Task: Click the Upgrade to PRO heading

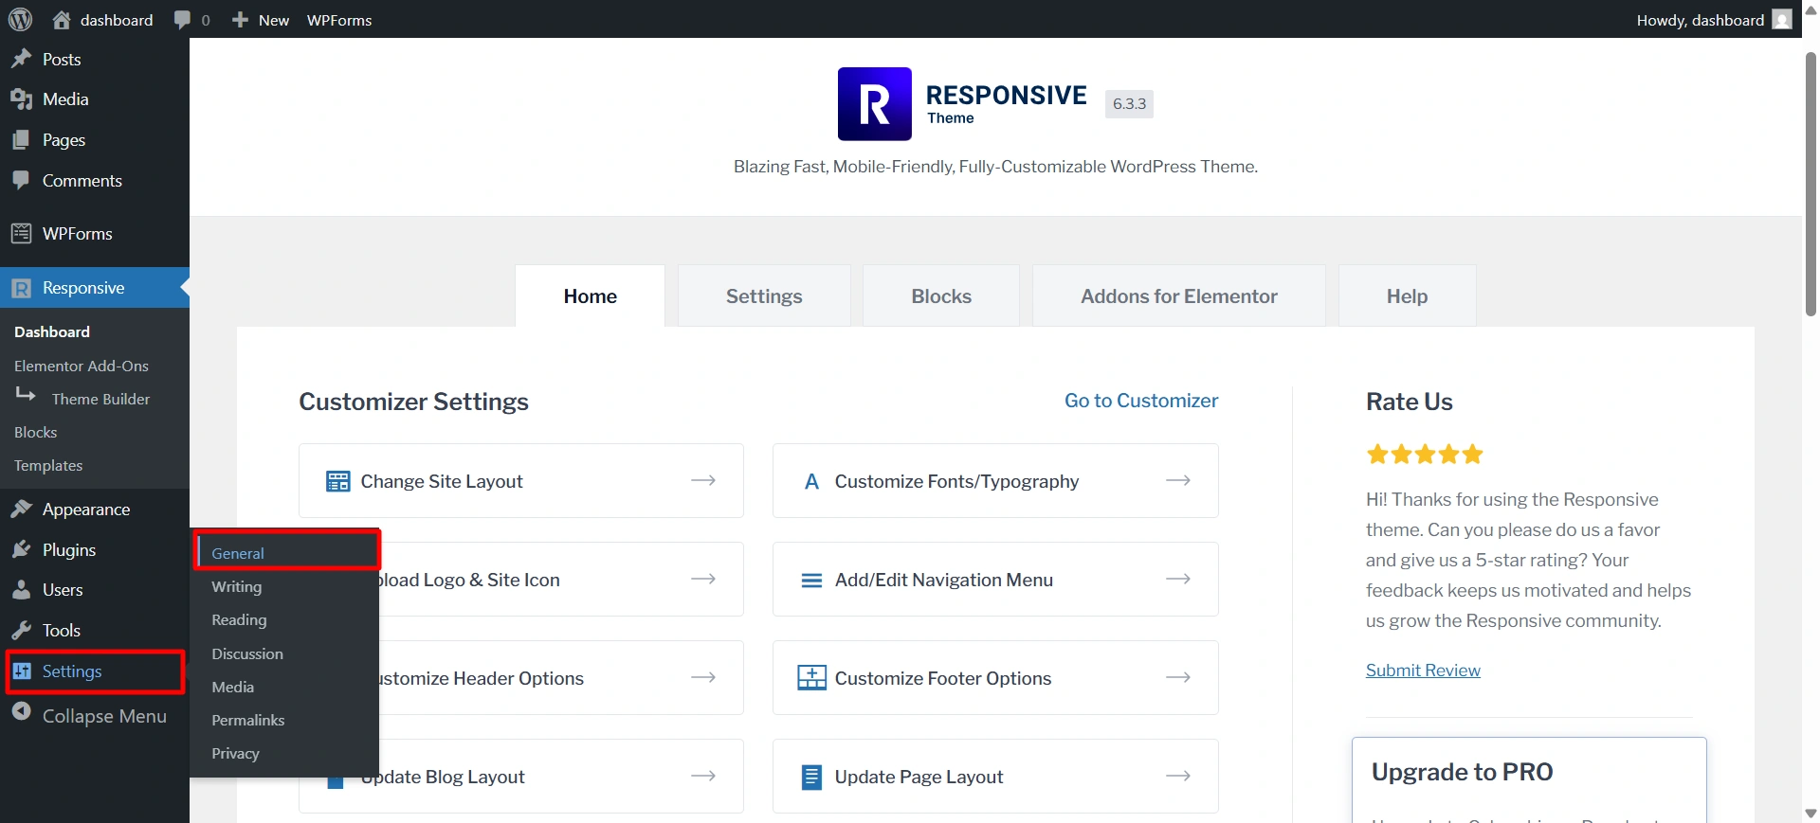Action: pyautogui.click(x=1462, y=772)
